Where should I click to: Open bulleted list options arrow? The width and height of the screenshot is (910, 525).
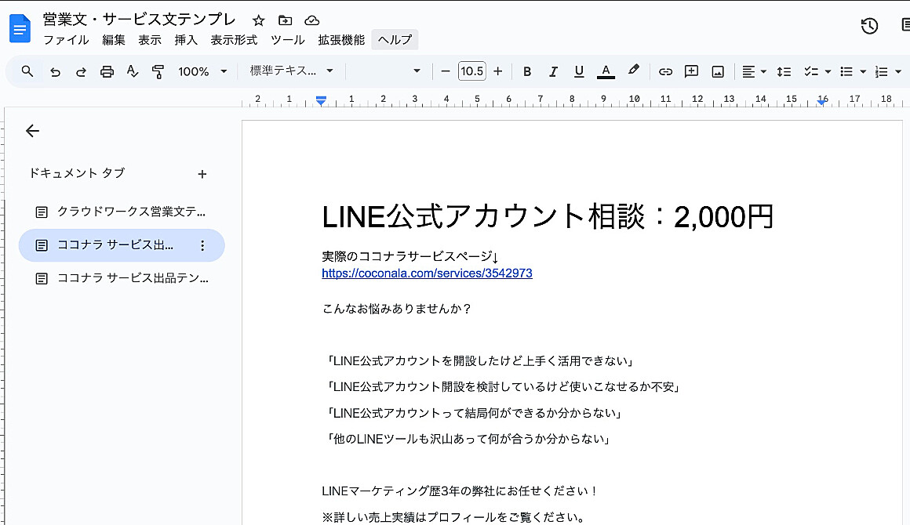863,72
